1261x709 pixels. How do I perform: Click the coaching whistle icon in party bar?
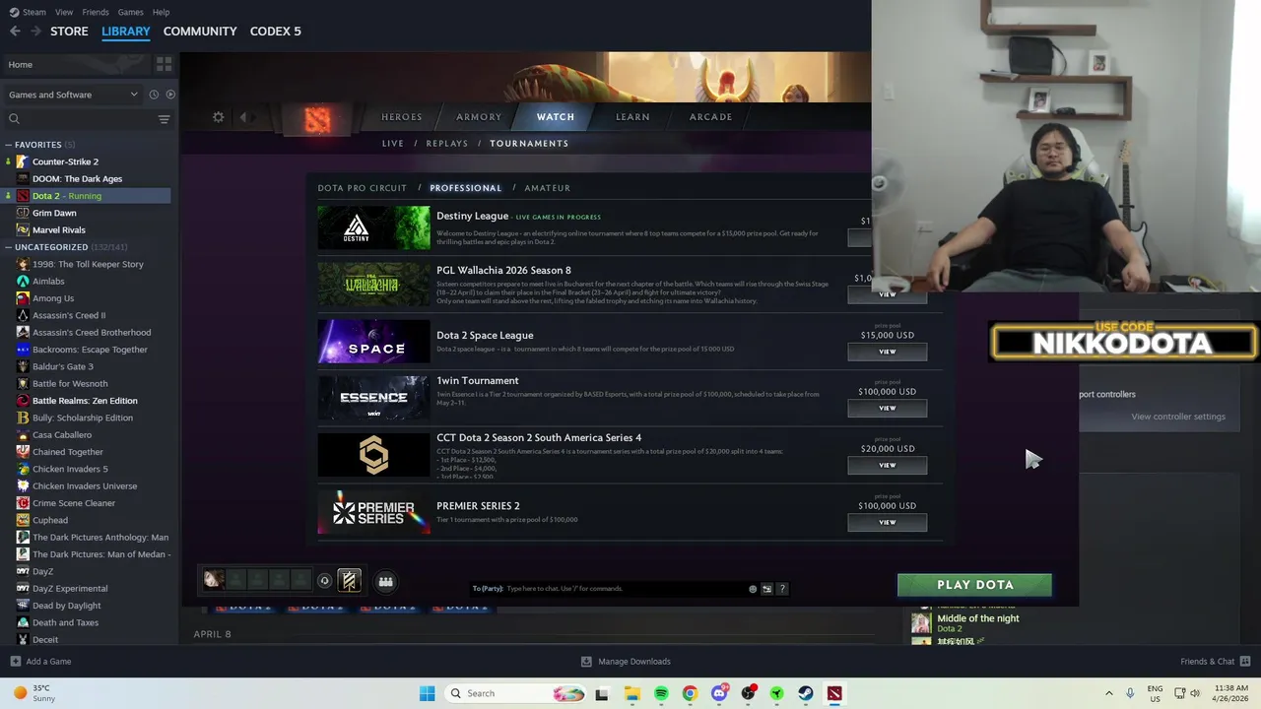click(324, 581)
